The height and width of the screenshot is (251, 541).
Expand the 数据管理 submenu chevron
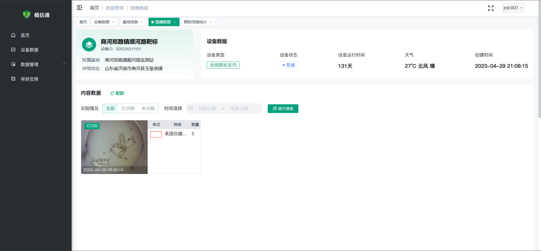(65, 64)
